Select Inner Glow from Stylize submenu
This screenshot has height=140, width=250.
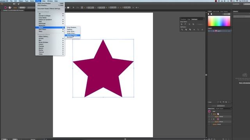tap(72, 31)
